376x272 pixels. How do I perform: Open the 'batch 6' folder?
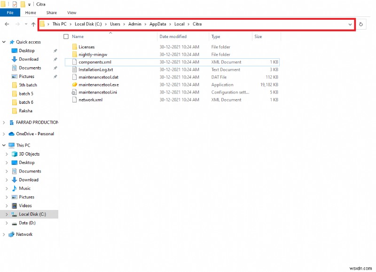pos(26,102)
